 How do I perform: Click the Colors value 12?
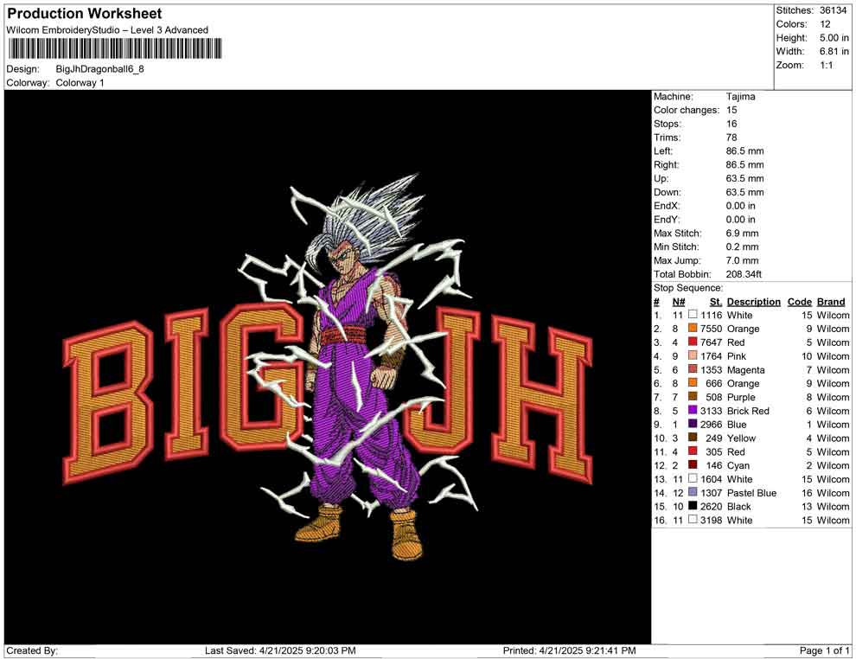(x=825, y=24)
